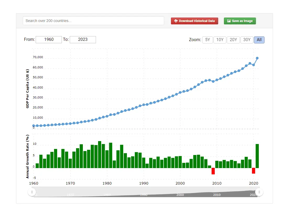Click the 2021 GDP data point
This screenshot has height=205, width=306.
tap(257, 58)
